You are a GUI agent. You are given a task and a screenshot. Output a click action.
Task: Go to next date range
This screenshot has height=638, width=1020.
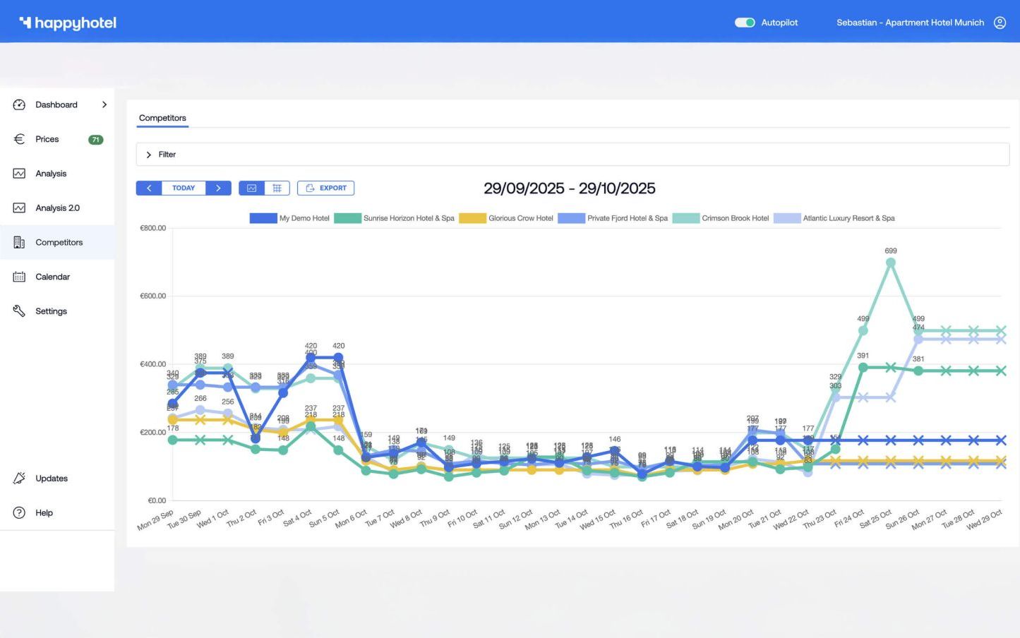coord(218,188)
